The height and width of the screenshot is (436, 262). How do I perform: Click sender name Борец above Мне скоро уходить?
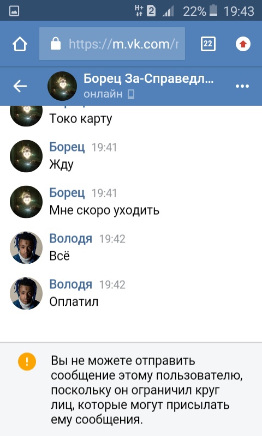(x=67, y=192)
